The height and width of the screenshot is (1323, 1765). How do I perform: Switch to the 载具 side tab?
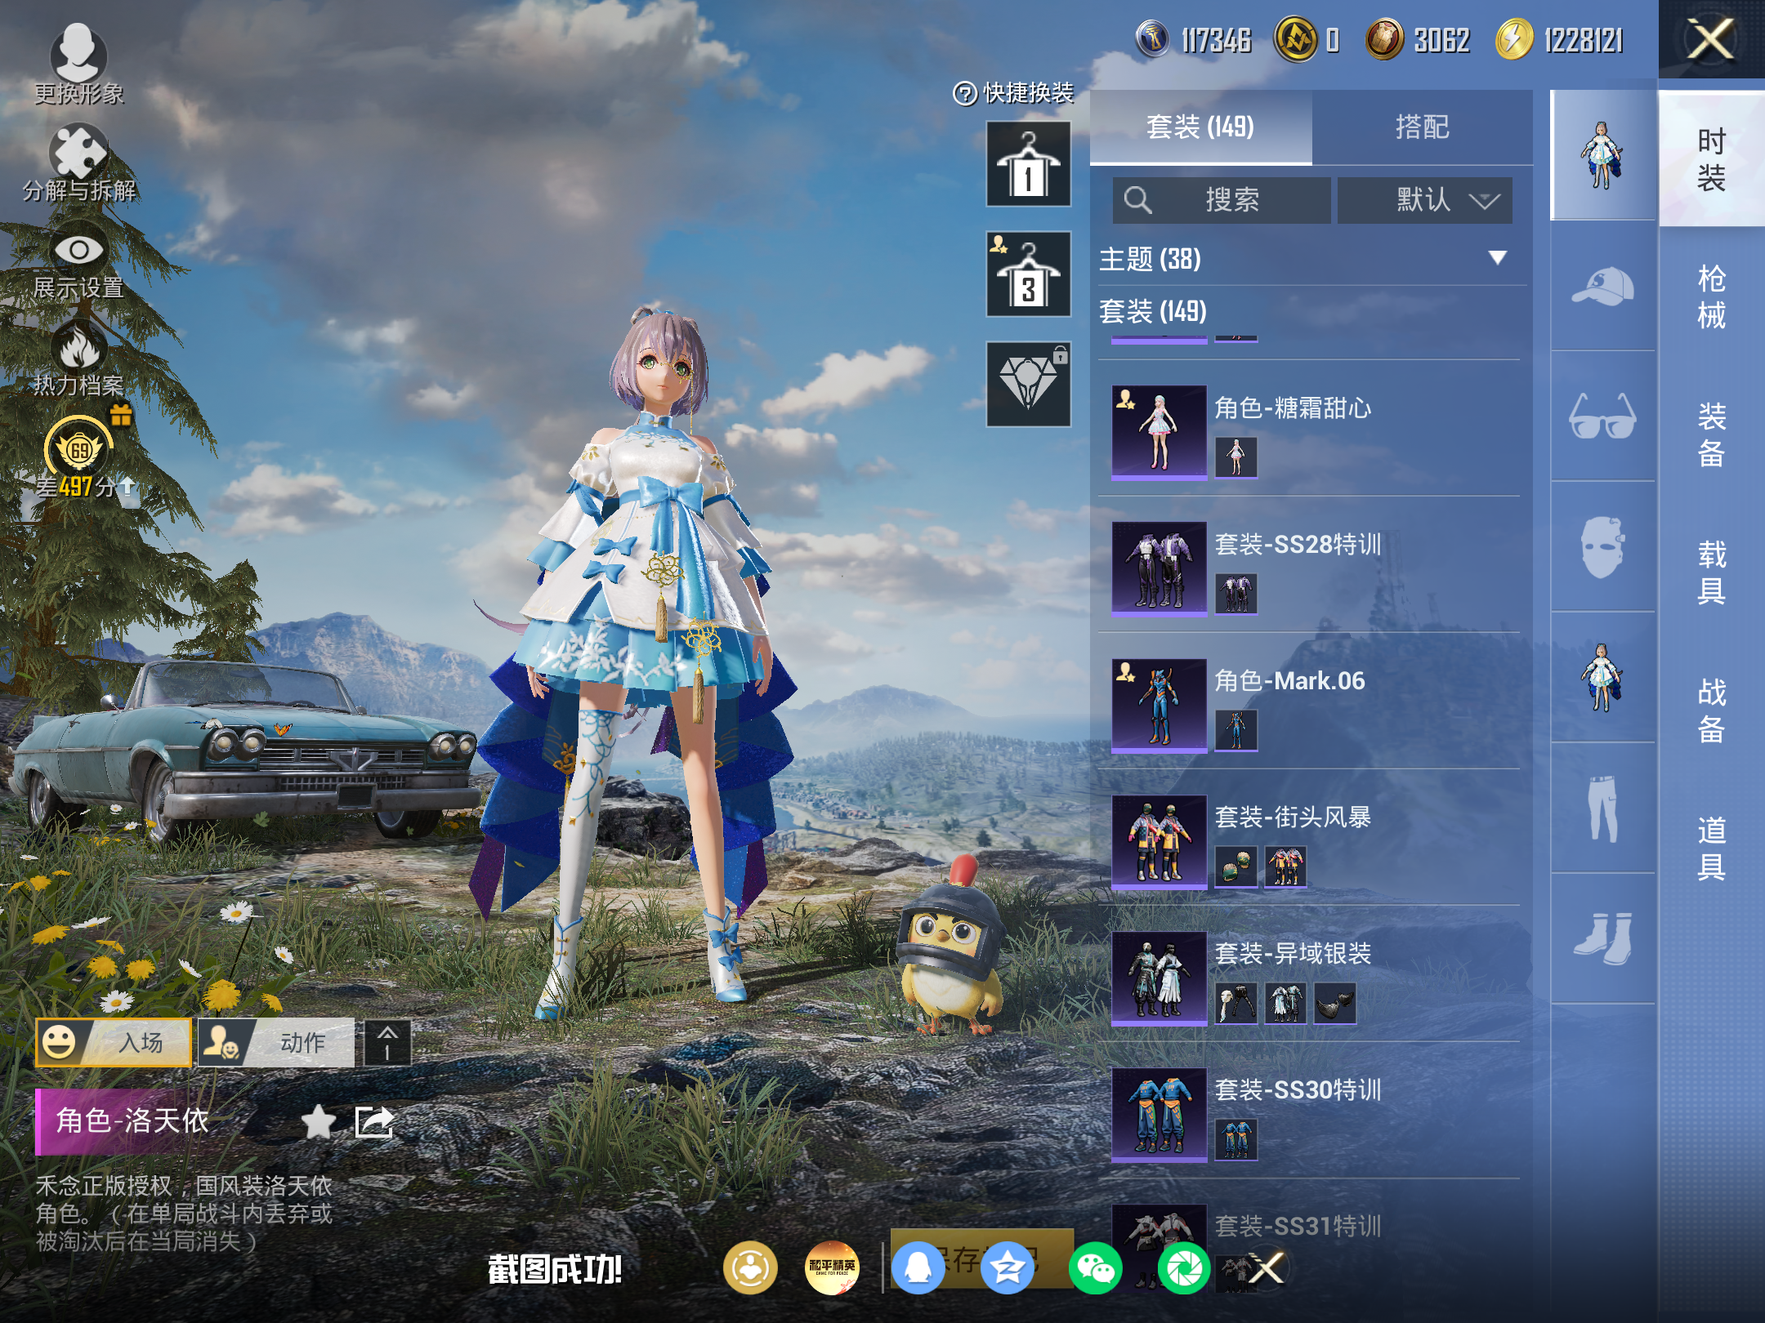coord(1711,573)
